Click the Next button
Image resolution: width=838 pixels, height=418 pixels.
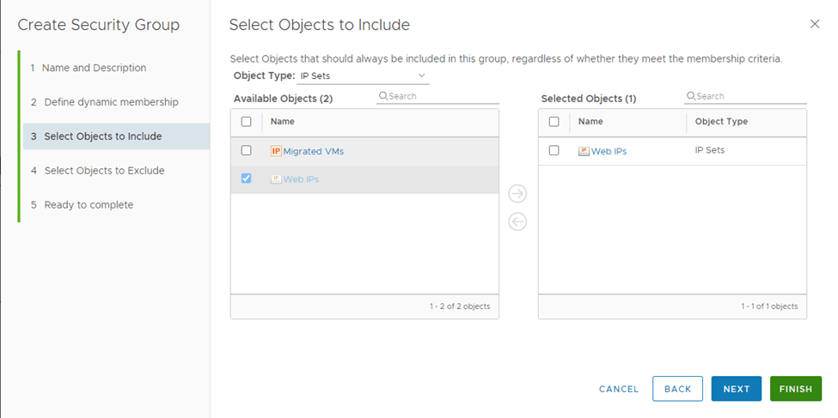[736, 389]
